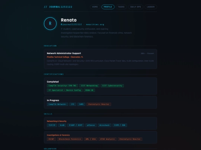Image resolution: width=201 pixels, height=150 pixels.
Task: Click the CCST Cybersecurity tag
Action: [112, 86]
